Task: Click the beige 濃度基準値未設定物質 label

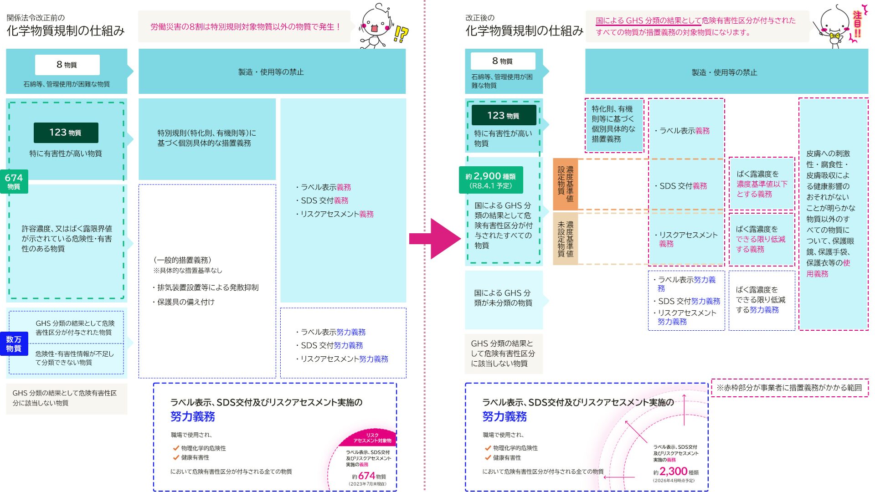Action: pyautogui.click(x=565, y=239)
